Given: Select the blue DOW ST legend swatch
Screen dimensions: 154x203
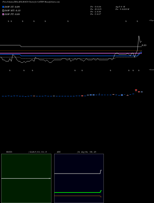Looking at the screenshot, I should point(3,7).
